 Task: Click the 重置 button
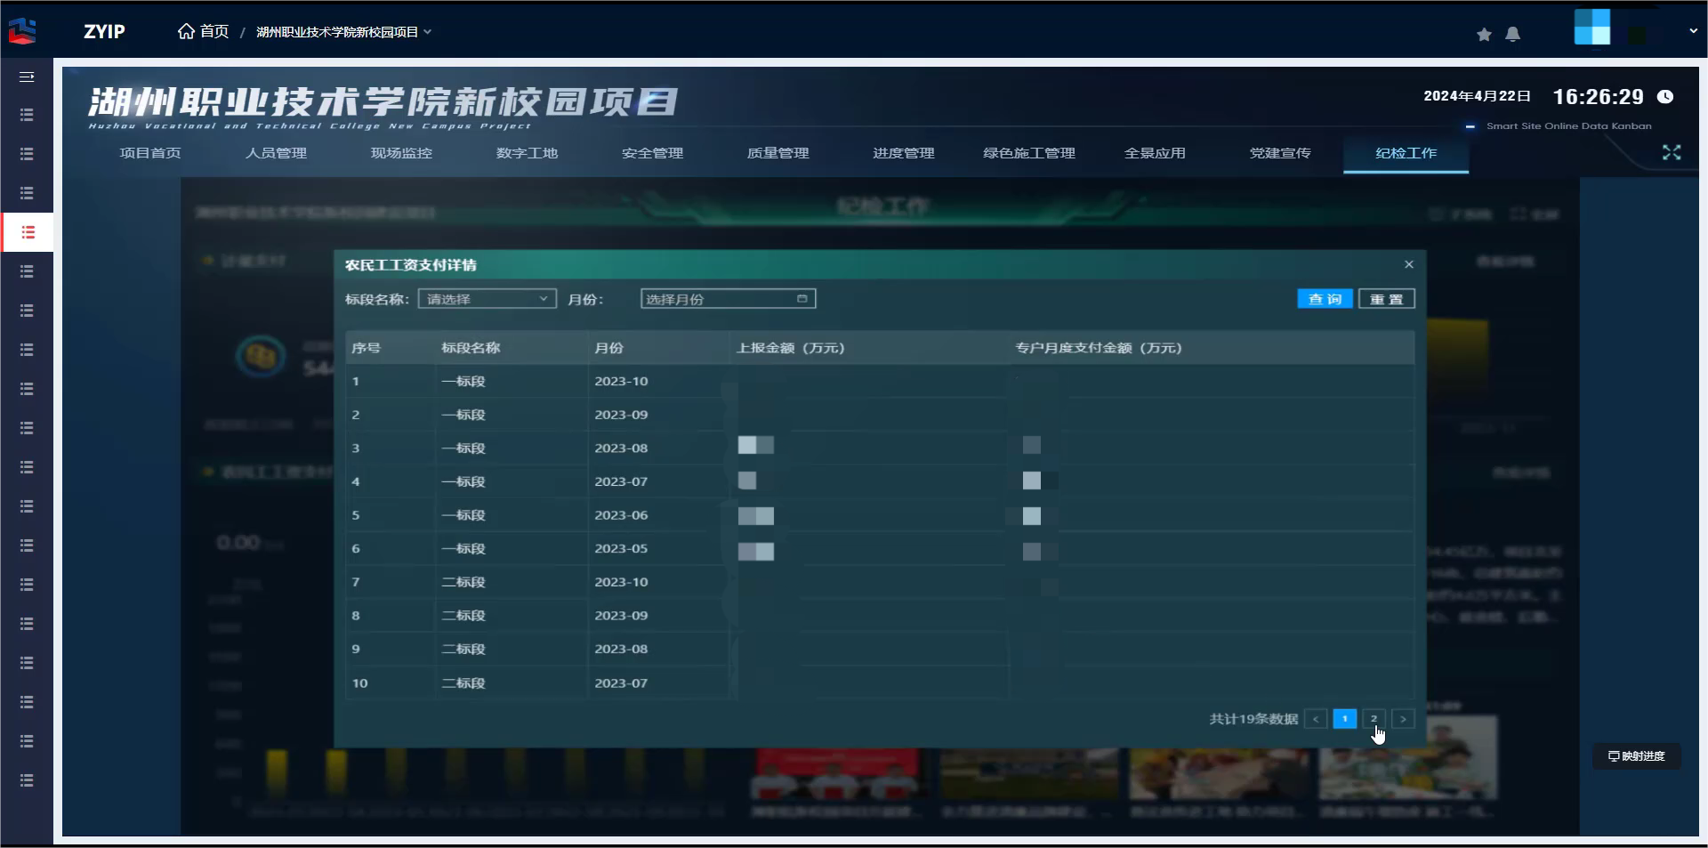tap(1386, 299)
